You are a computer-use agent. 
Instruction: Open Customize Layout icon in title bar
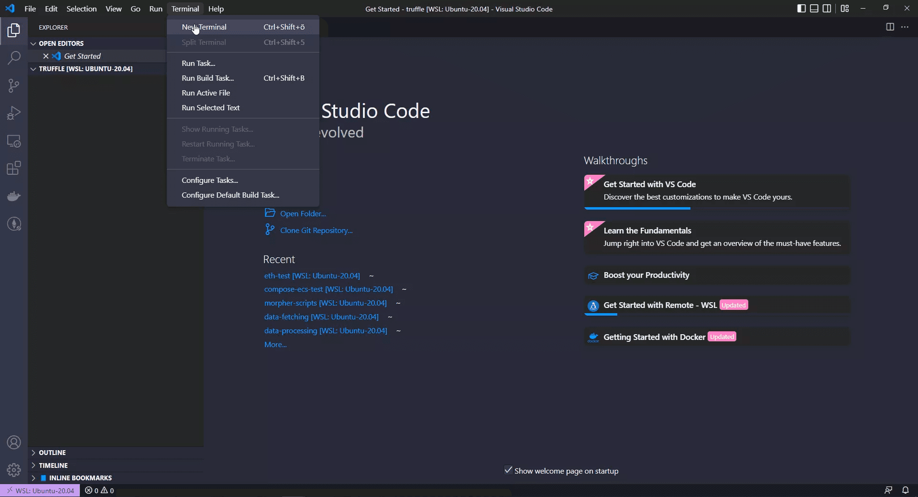click(x=845, y=9)
